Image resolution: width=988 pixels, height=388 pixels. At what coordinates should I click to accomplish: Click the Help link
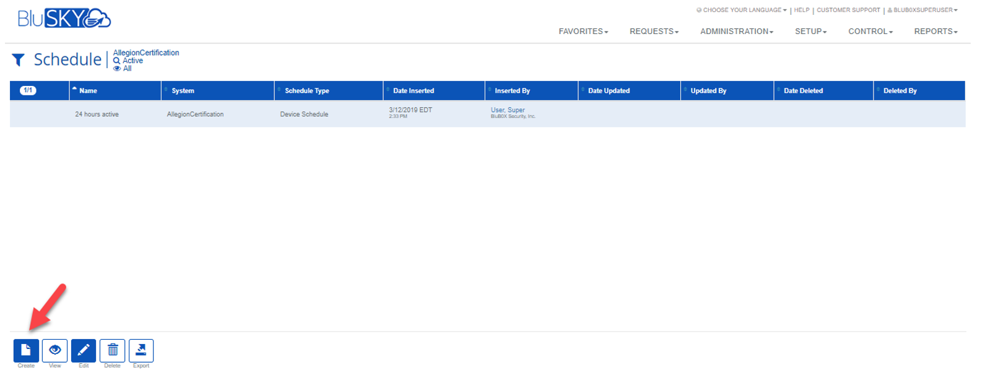pos(802,10)
